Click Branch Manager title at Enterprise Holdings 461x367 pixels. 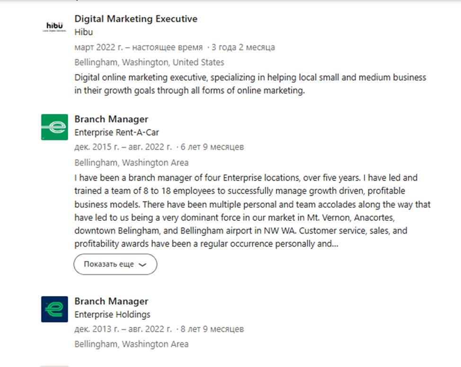click(111, 301)
